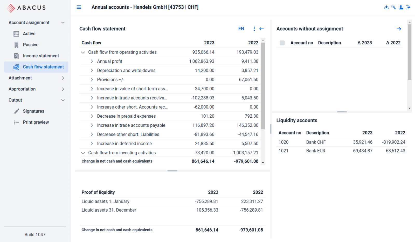
Task: Expand the Attachment sidebar section
Action: click(36, 78)
